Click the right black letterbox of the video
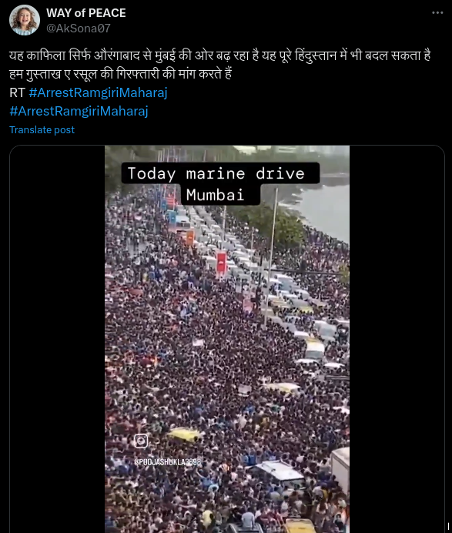The image size is (452, 533). (x=397, y=339)
